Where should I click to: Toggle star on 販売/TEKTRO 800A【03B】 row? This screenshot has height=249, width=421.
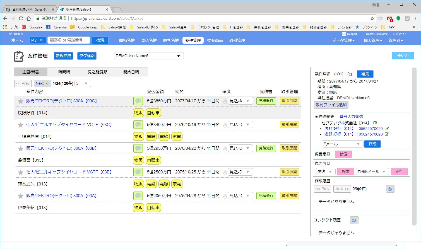pyautogui.click(x=21, y=149)
